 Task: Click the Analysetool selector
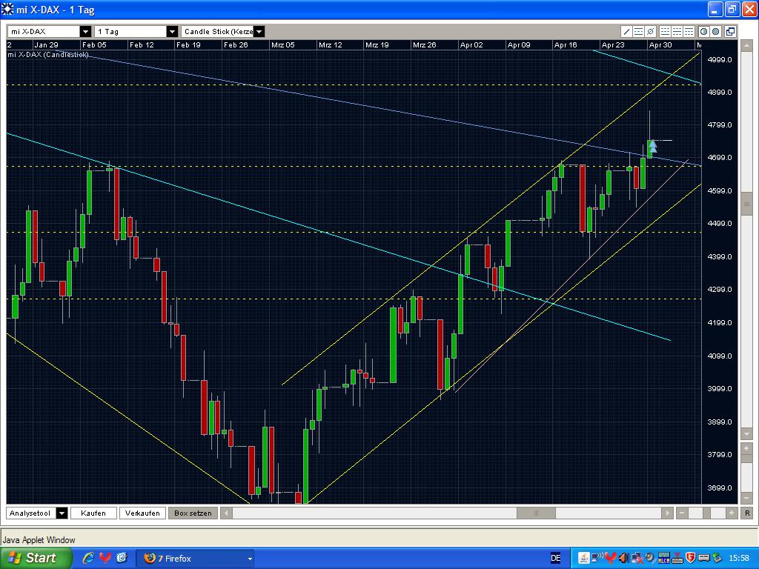point(31,513)
